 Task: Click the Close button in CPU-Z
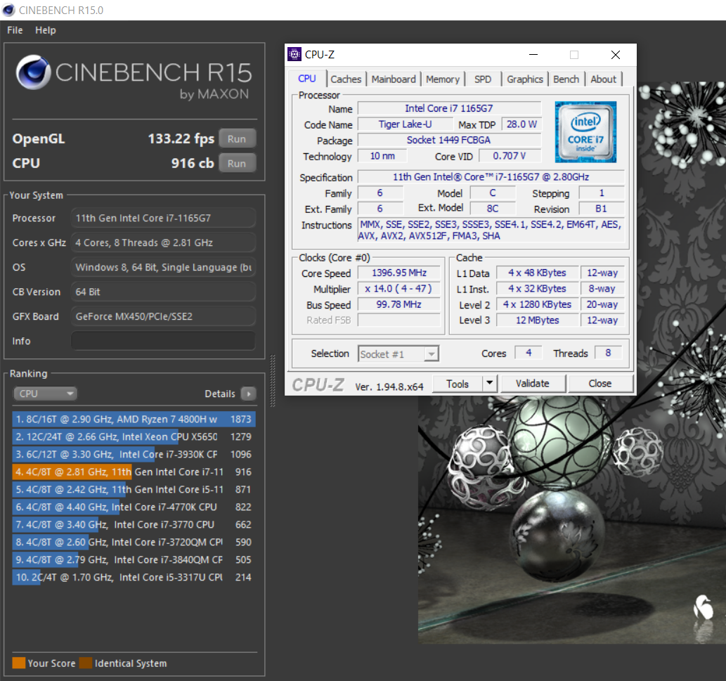[600, 383]
